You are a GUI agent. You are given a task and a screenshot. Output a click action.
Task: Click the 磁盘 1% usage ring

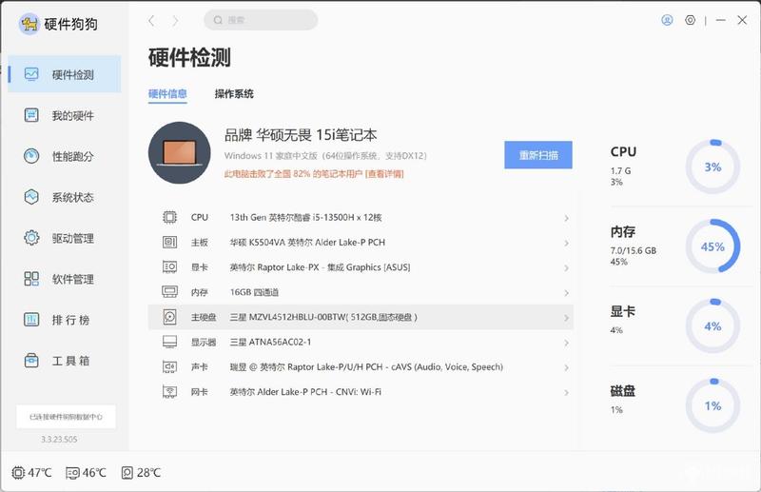(712, 405)
